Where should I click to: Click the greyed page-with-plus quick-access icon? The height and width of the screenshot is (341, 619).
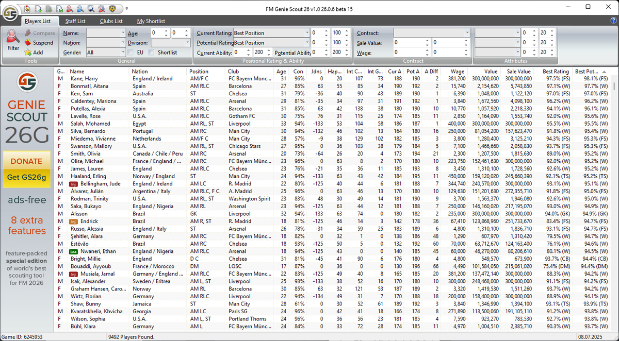coord(48,9)
